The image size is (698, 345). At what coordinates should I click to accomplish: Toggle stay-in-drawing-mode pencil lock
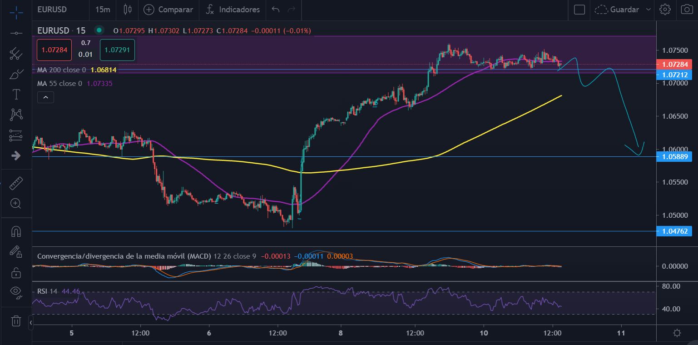coord(16,252)
